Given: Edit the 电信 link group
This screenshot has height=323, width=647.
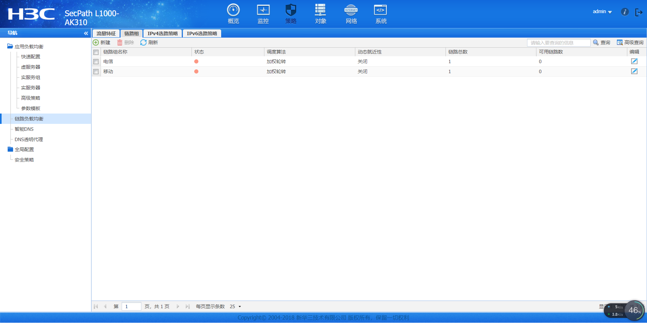Looking at the screenshot, I should [x=634, y=61].
